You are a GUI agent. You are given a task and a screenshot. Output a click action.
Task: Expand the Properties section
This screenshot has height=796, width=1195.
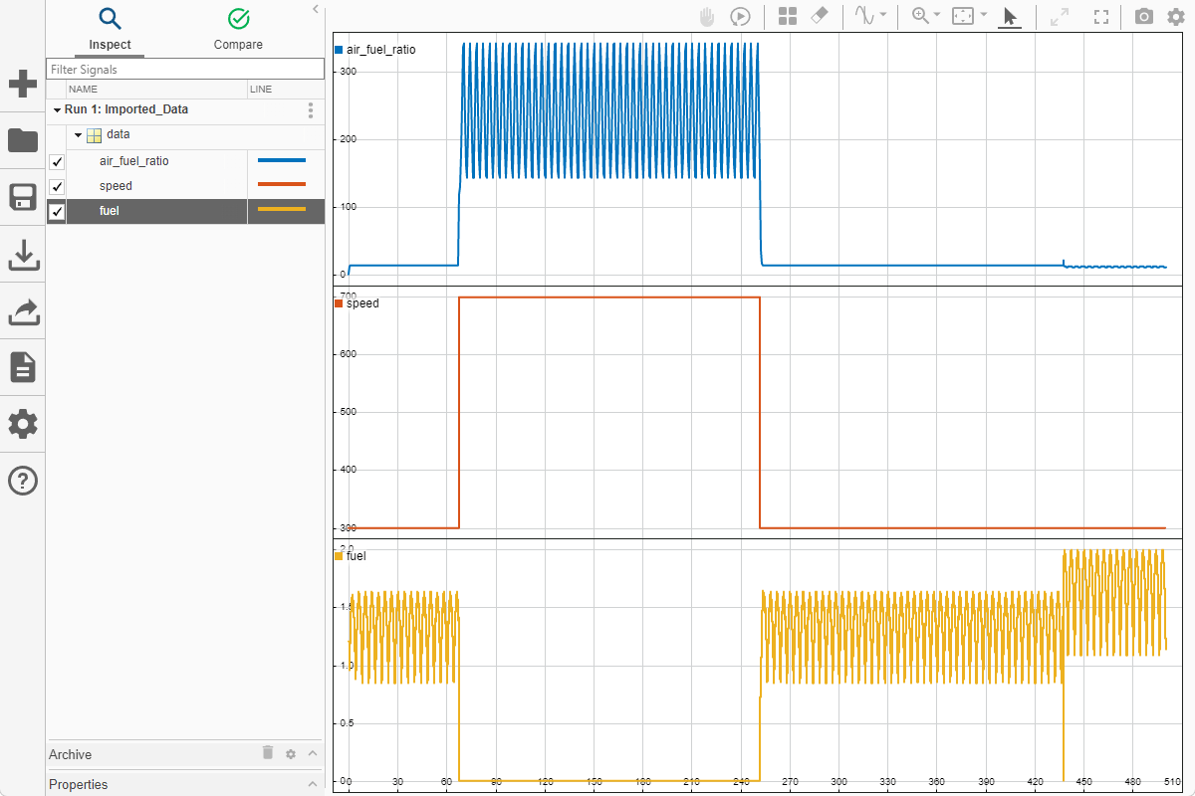pyautogui.click(x=312, y=785)
